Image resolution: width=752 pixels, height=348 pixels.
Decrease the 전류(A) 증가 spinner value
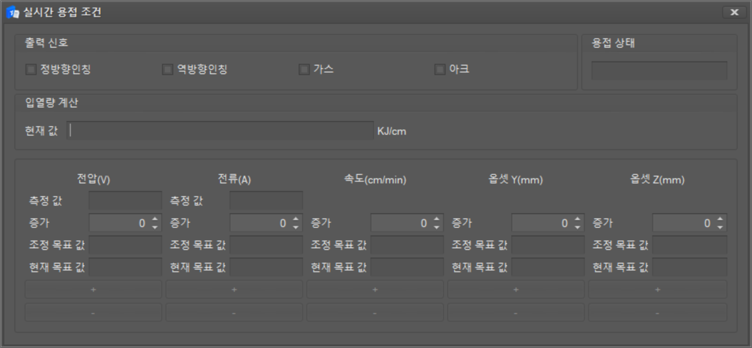click(296, 227)
